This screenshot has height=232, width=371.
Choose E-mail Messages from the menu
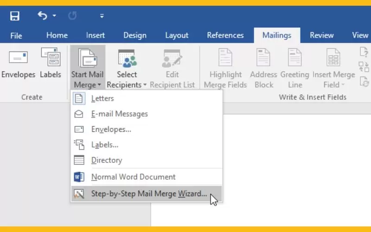(x=147, y=114)
